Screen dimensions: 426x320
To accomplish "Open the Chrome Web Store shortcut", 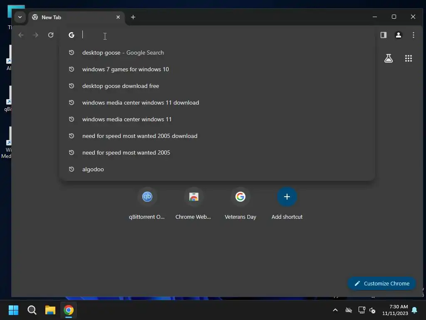I will pyautogui.click(x=193, y=203).
